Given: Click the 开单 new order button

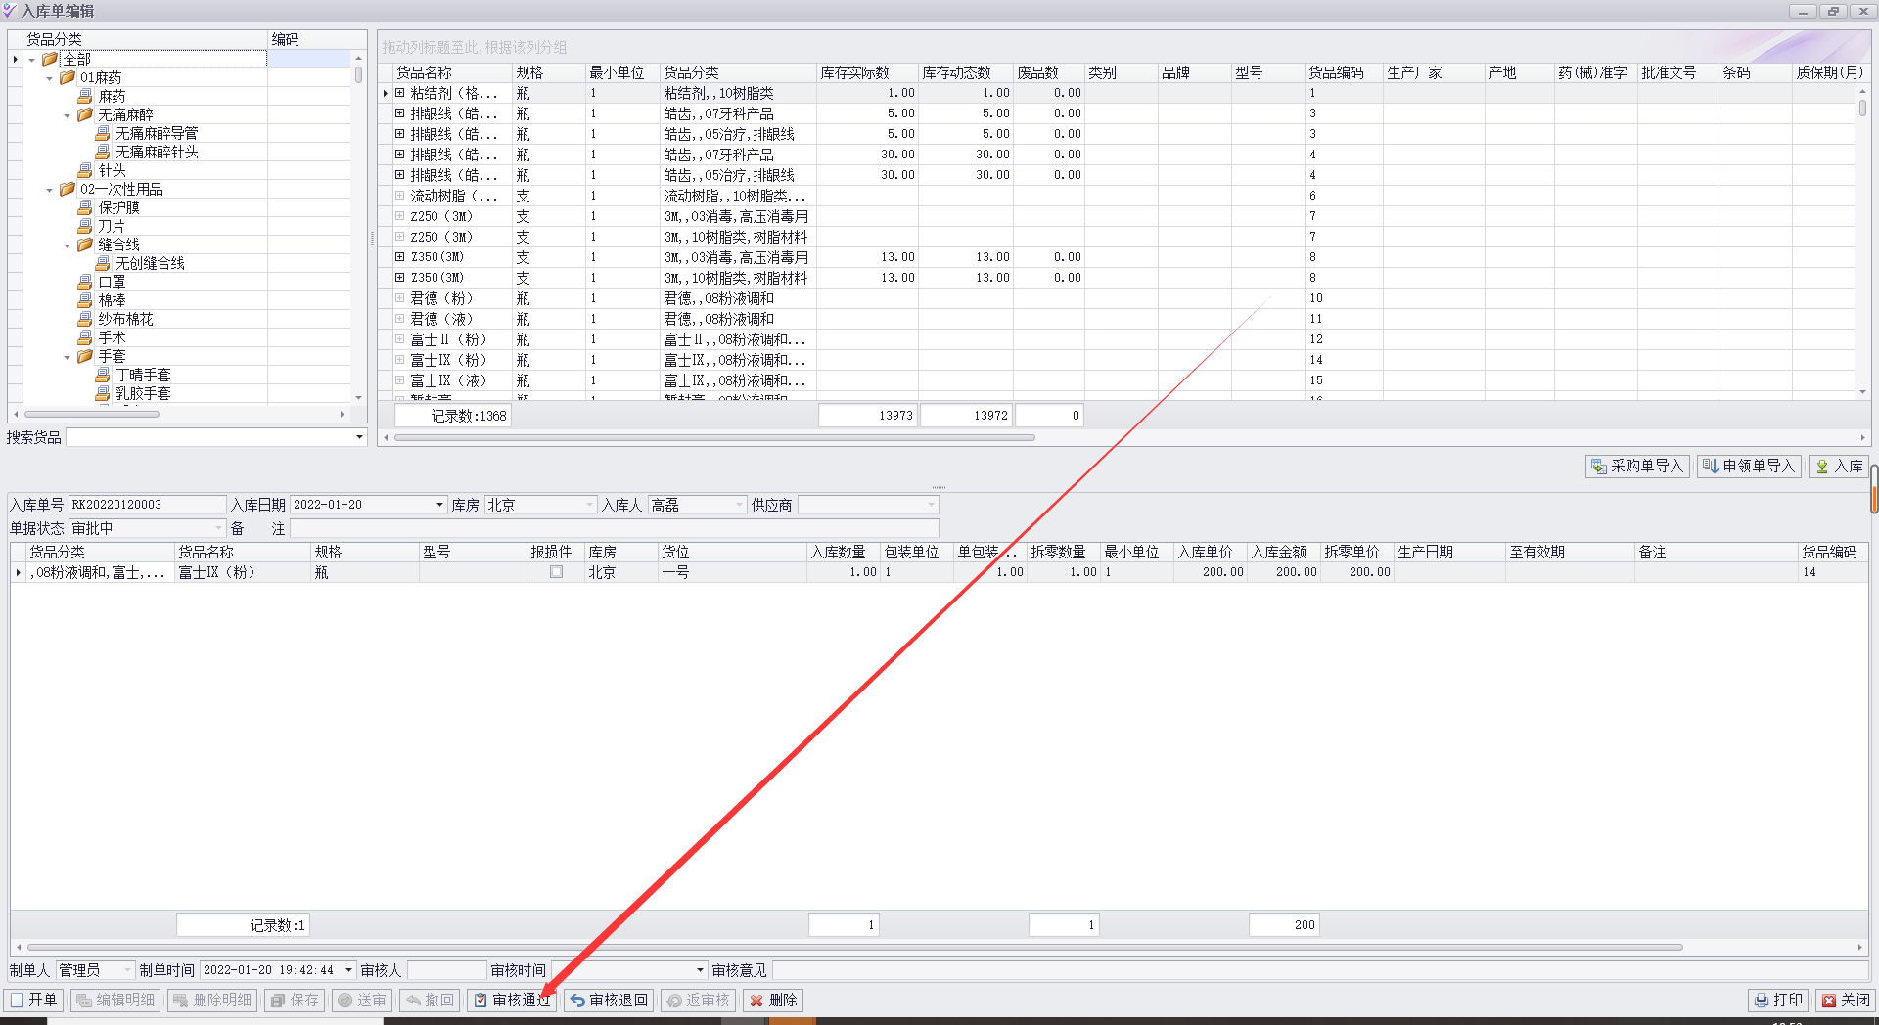Looking at the screenshot, I should [x=33, y=1000].
